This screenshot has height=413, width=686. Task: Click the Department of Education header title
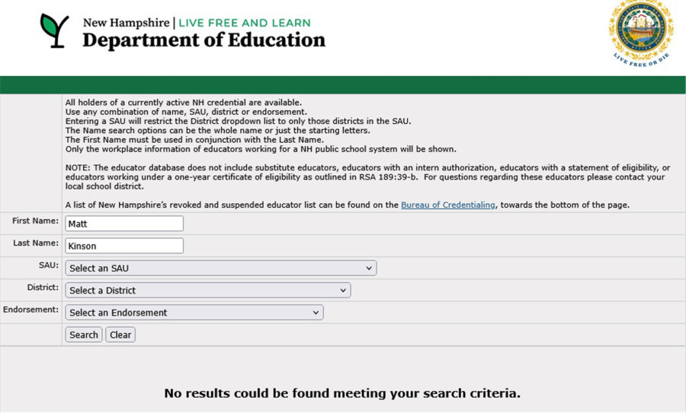(x=204, y=40)
